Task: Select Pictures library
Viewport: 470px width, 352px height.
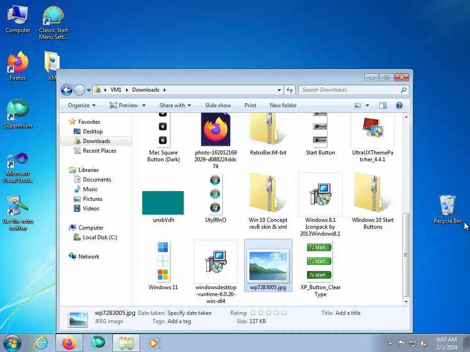Action: [92, 199]
